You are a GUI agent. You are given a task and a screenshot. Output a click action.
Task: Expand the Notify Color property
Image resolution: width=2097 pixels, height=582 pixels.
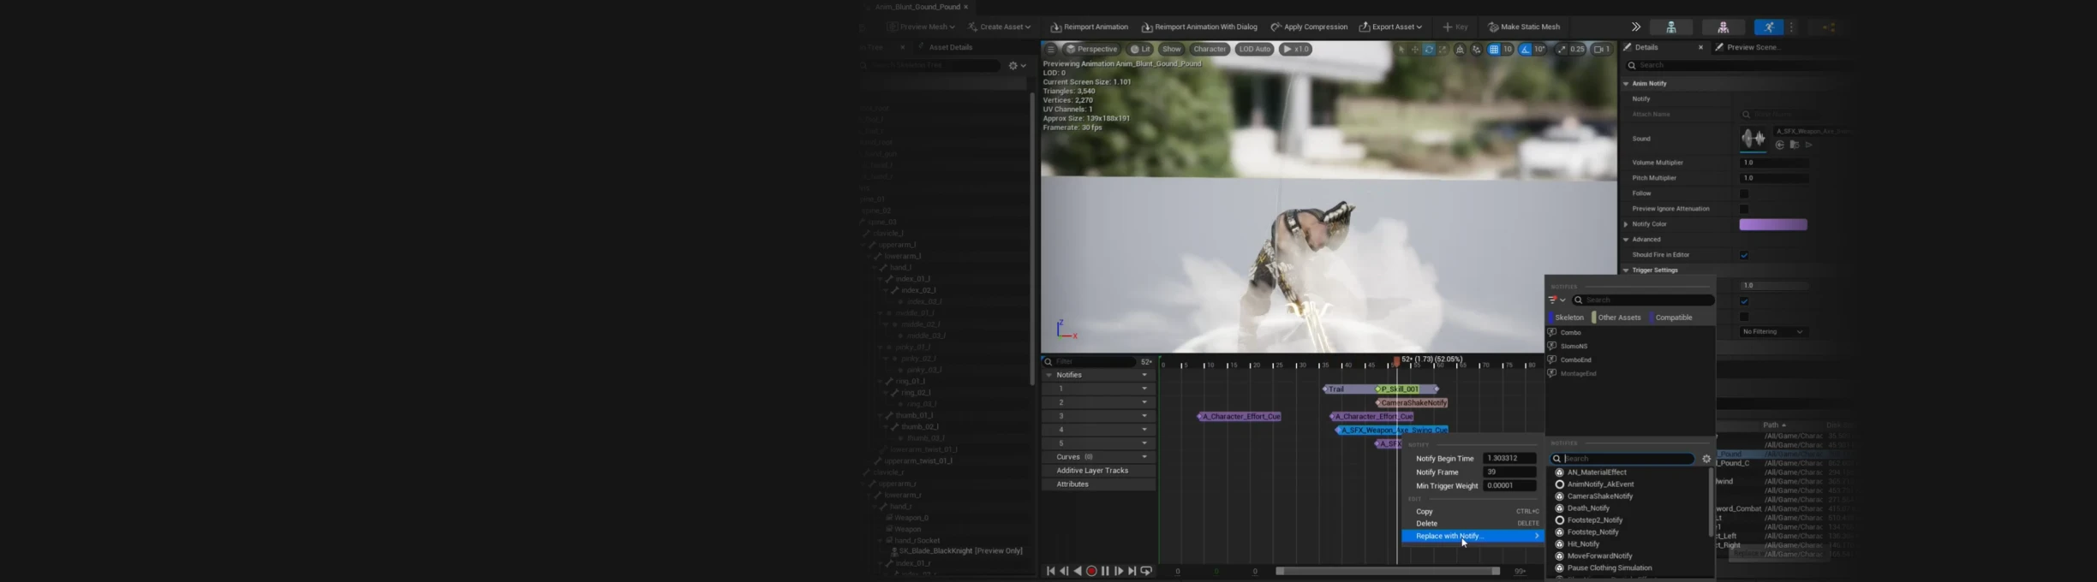click(1626, 224)
